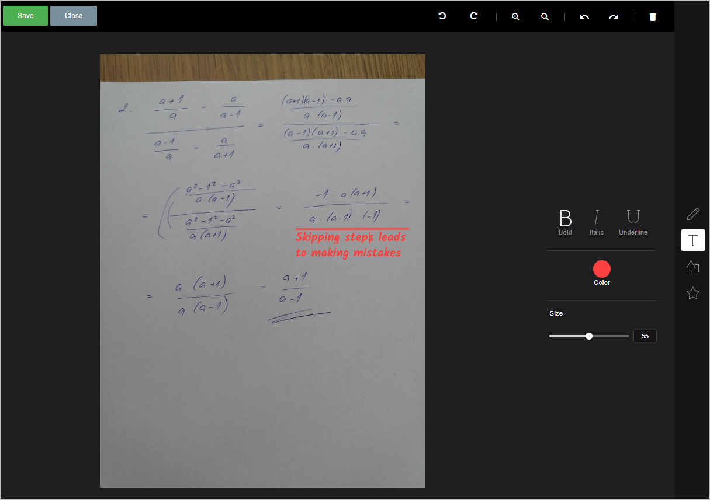Toggle Underline text formatting

[633, 222]
